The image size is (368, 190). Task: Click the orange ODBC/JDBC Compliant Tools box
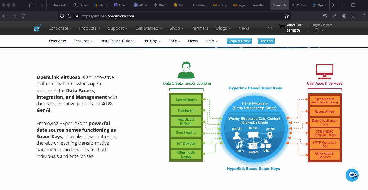324,133
